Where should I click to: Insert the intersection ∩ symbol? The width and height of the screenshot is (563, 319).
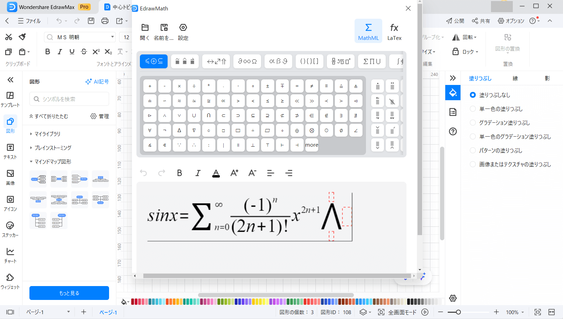pyautogui.click(x=209, y=115)
